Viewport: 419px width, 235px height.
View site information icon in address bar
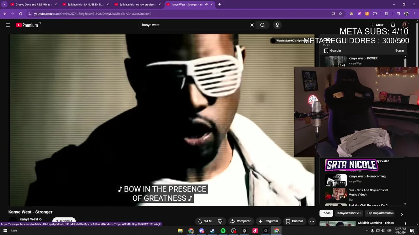click(30, 14)
